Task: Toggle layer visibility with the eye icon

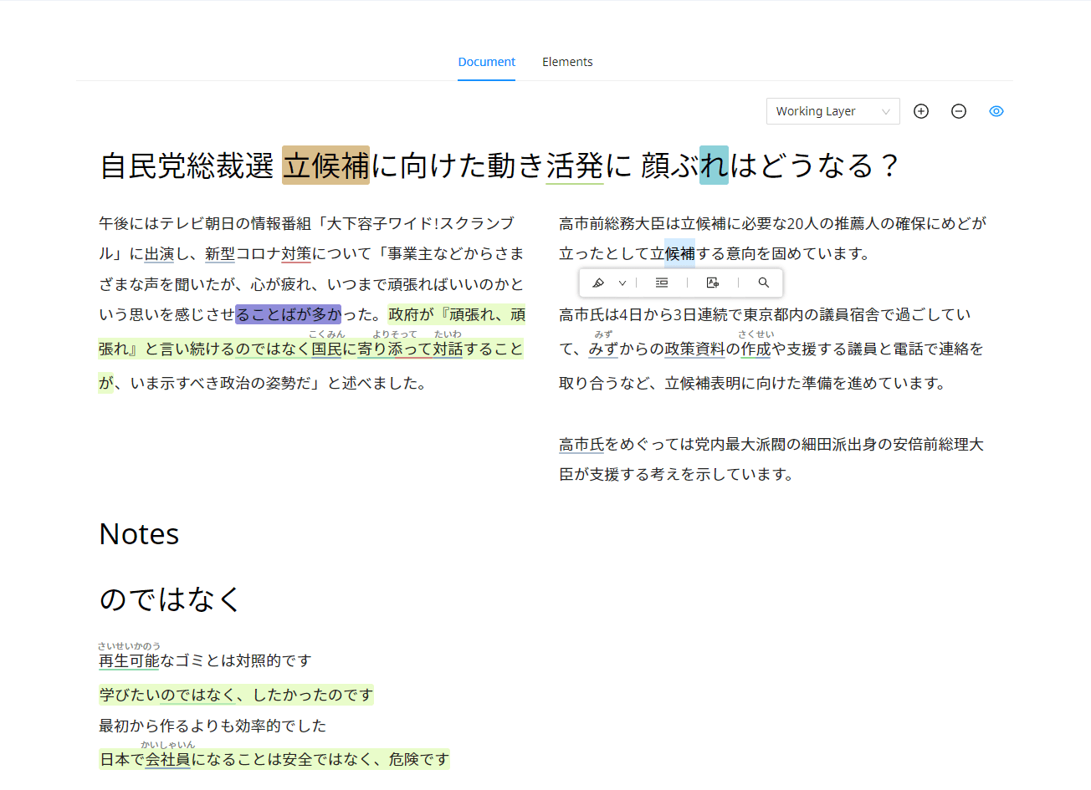Action: 996,111
